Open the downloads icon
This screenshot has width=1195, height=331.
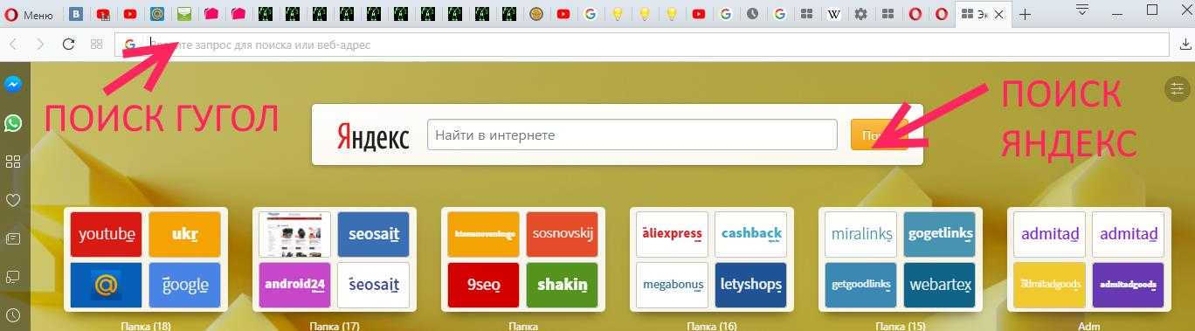(x=1185, y=44)
